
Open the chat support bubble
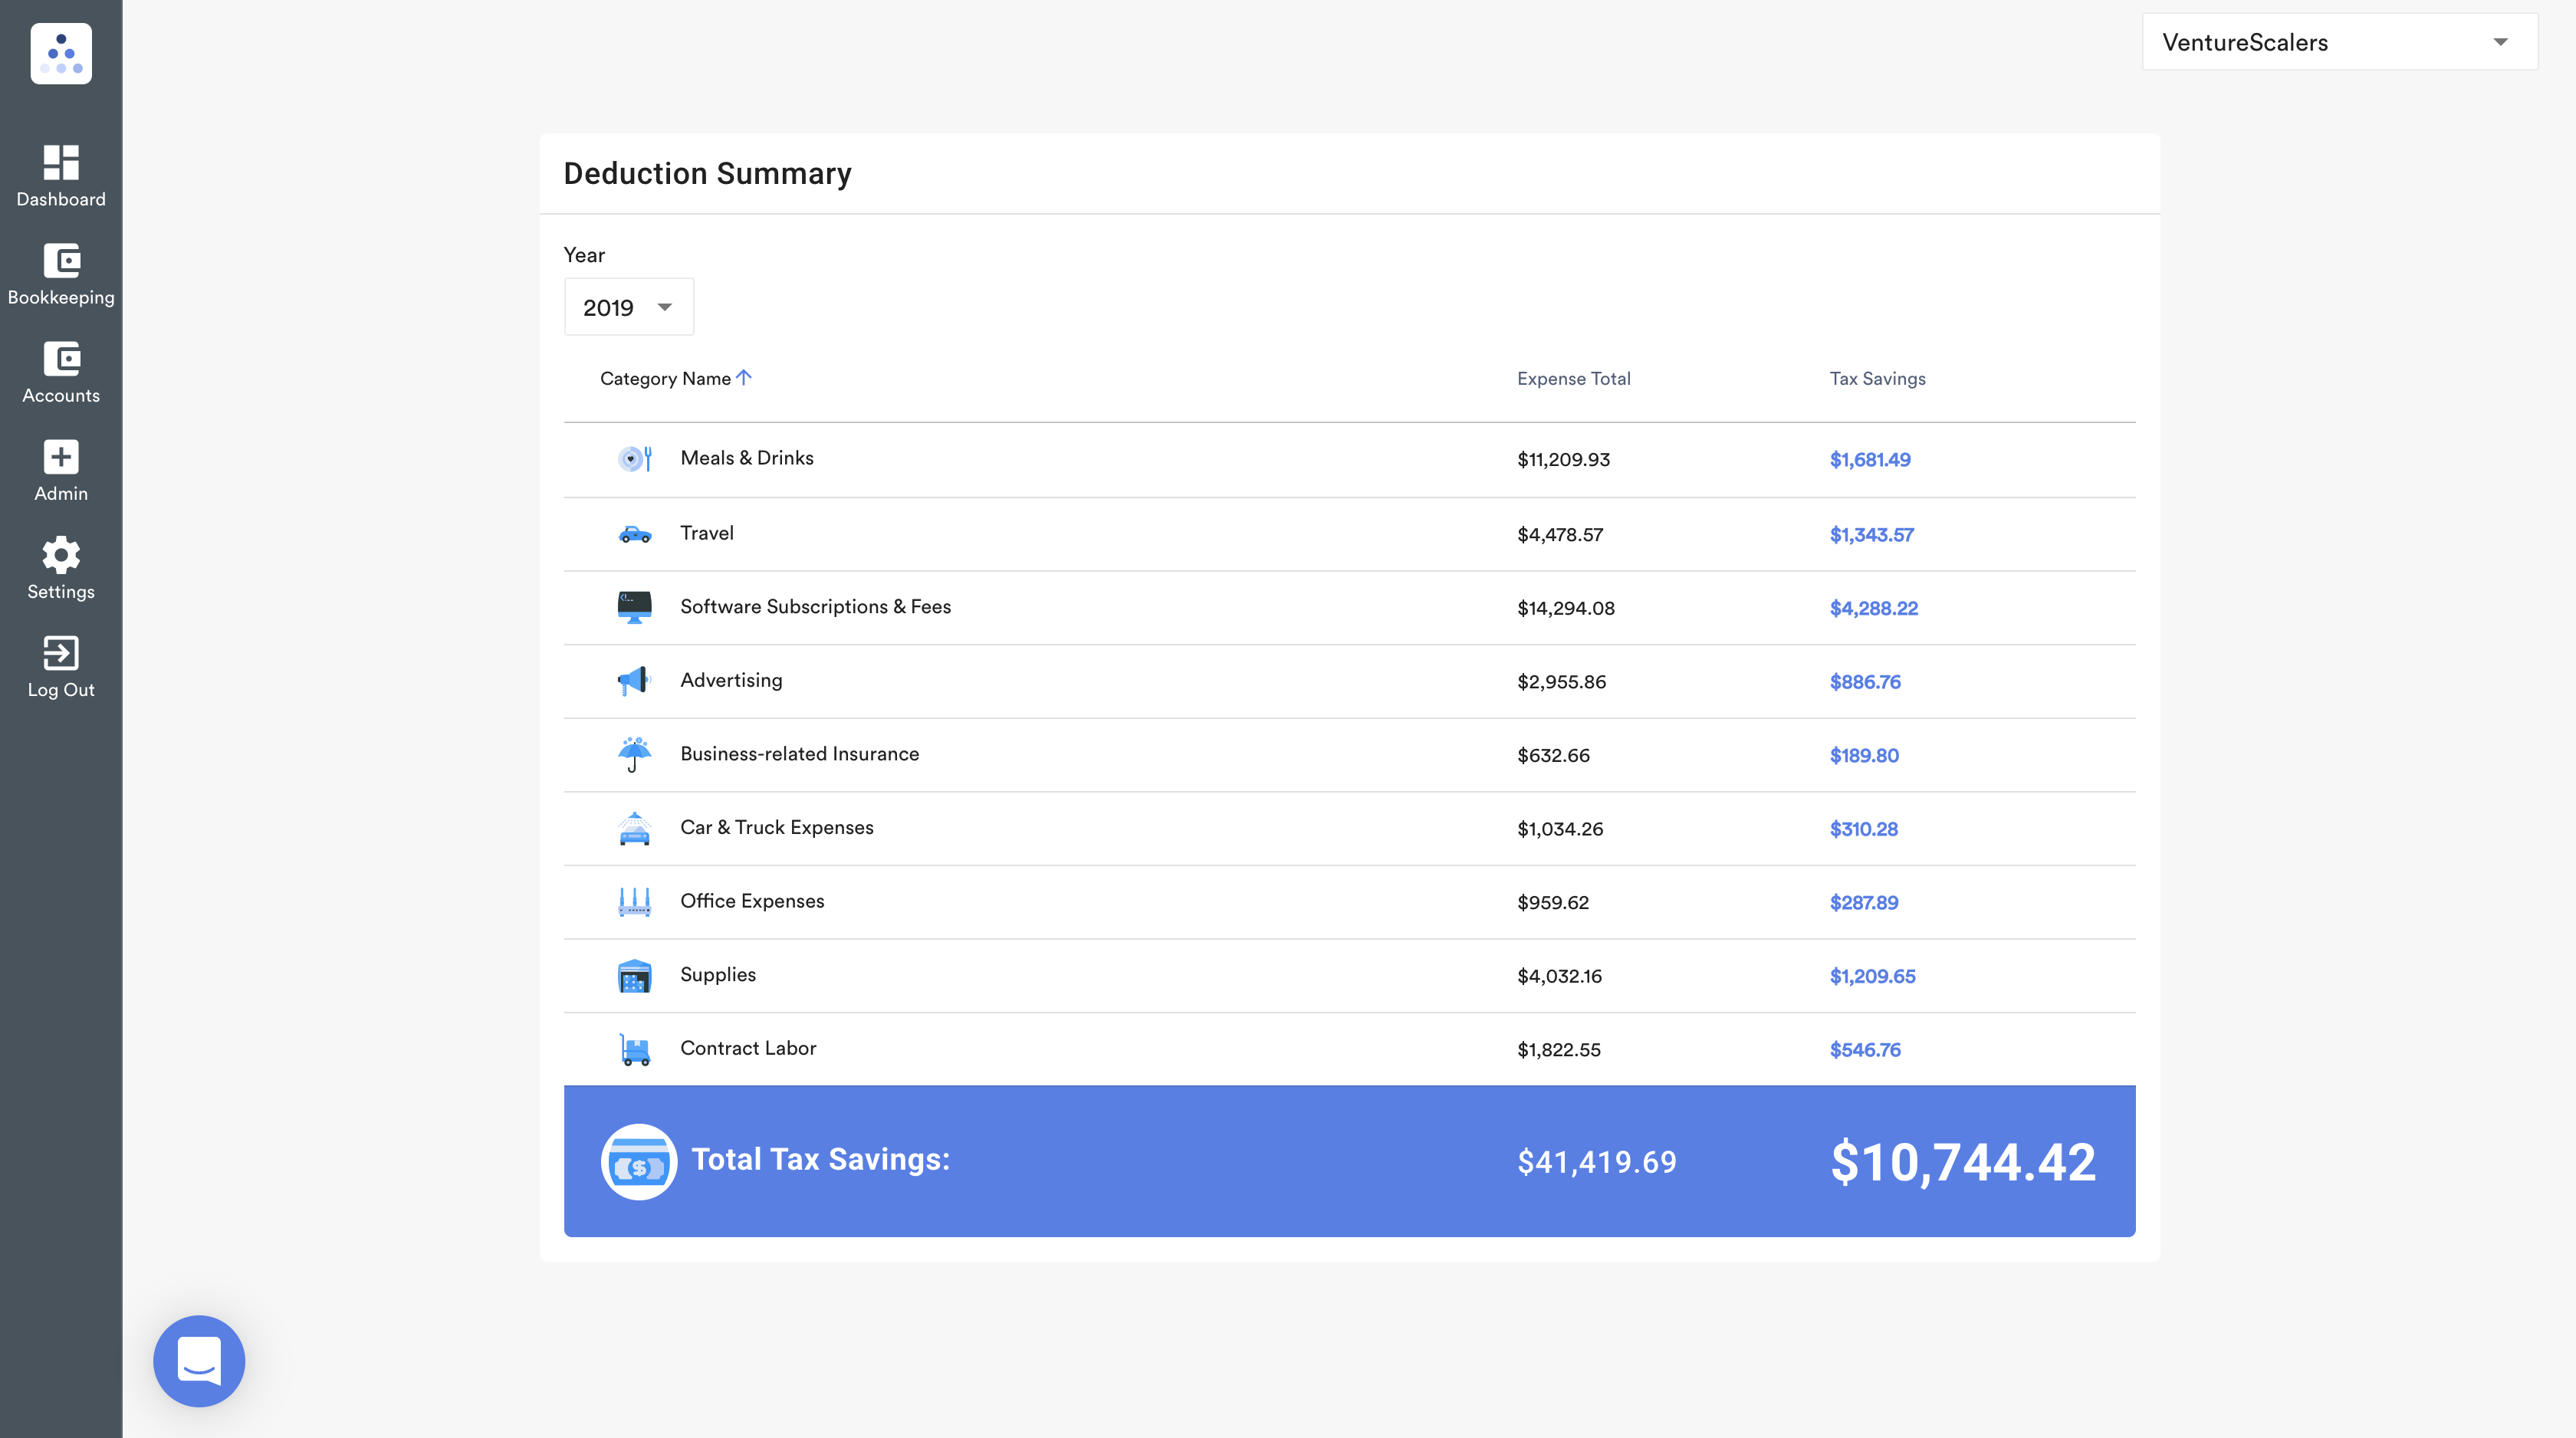click(199, 1360)
